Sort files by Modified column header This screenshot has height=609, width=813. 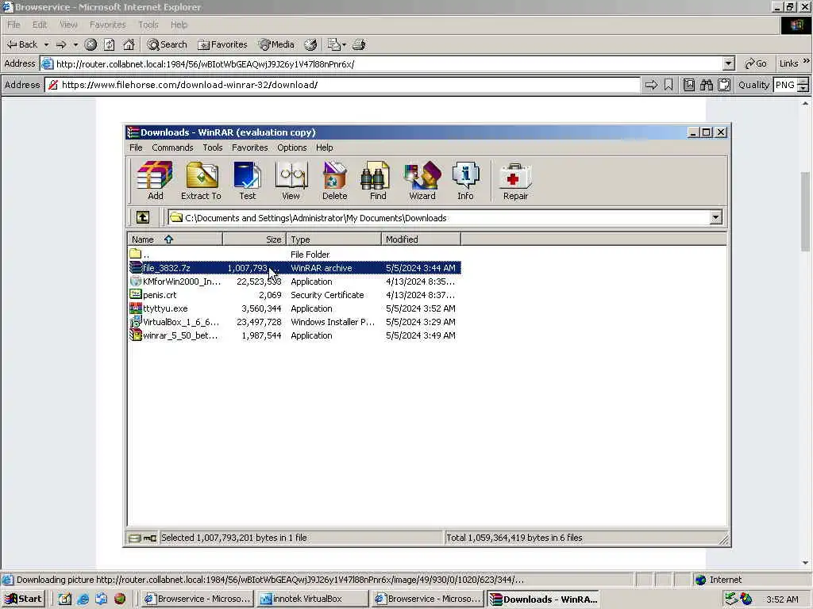(421, 239)
